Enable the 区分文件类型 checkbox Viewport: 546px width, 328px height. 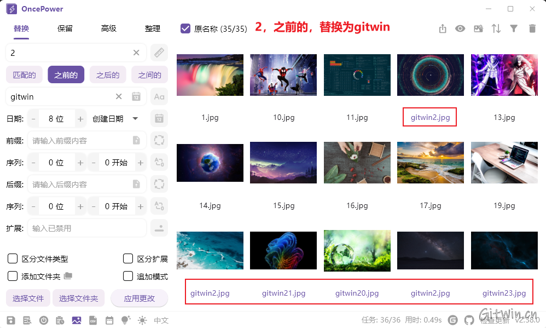[x=13, y=259]
